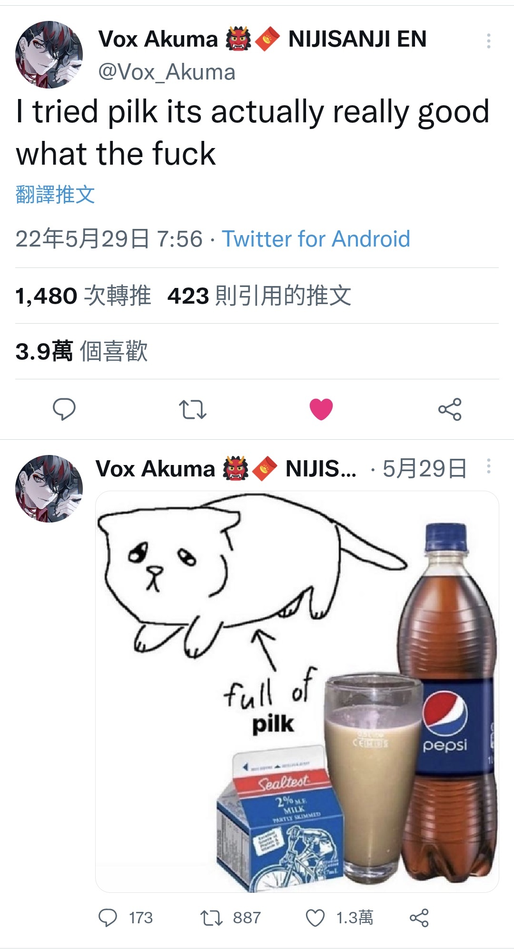Like the reply tweet via heart icon
The image size is (514, 949).
click(x=315, y=918)
